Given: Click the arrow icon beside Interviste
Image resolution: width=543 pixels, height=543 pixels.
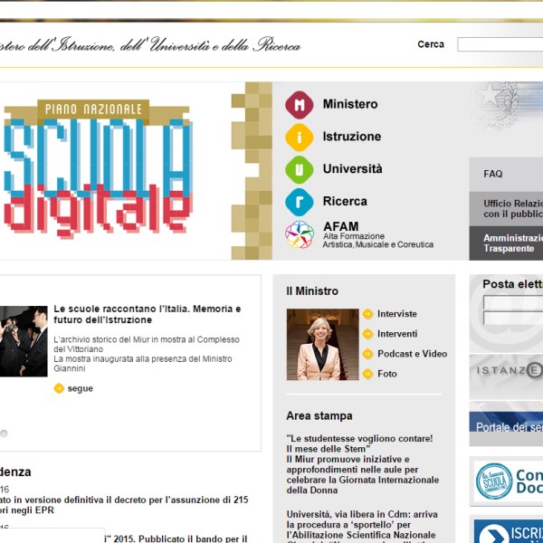Looking at the screenshot, I should tap(367, 314).
